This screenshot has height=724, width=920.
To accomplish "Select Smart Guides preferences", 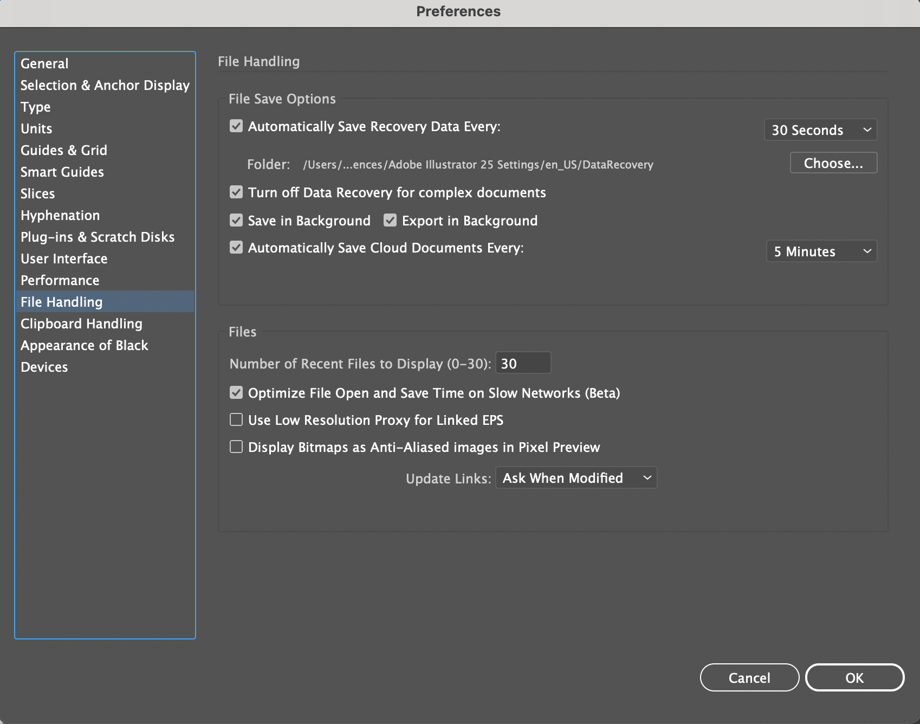I will [x=62, y=172].
